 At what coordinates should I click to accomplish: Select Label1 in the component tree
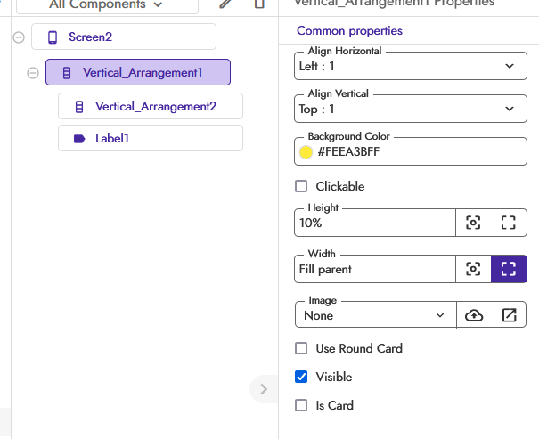[151, 138]
